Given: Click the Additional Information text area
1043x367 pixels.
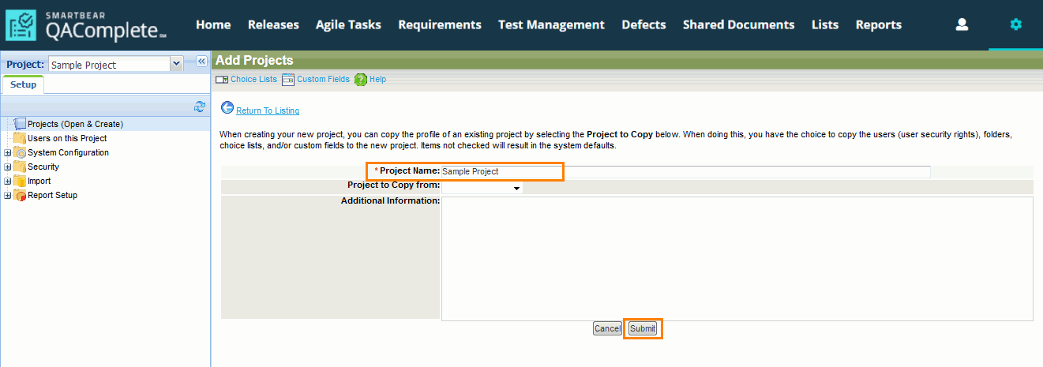Looking at the screenshot, I should (x=737, y=259).
